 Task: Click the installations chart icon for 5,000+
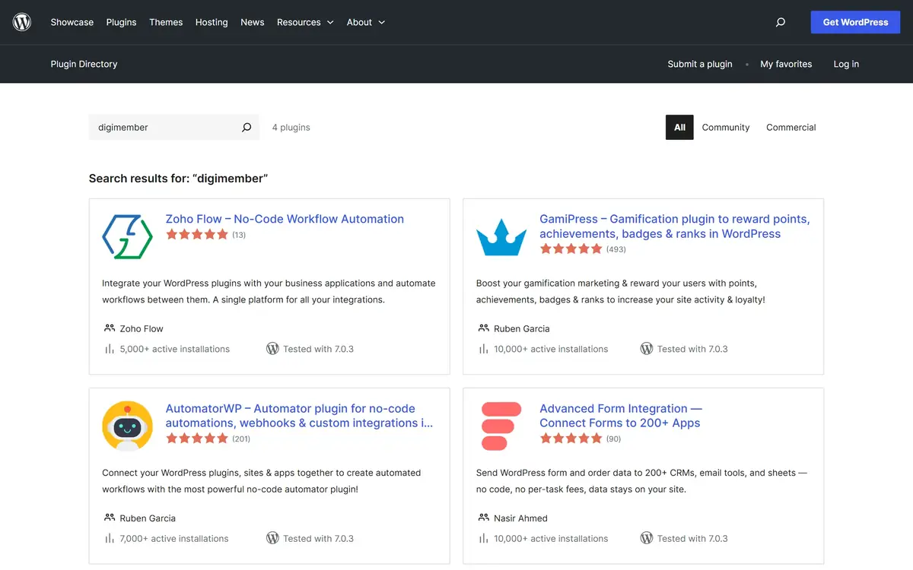click(x=110, y=349)
